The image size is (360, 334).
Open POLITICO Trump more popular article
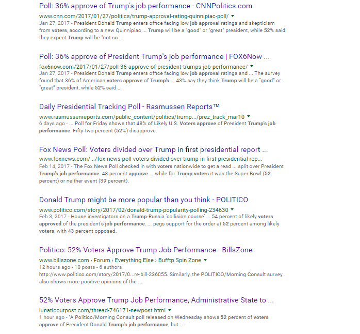coord(143,200)
